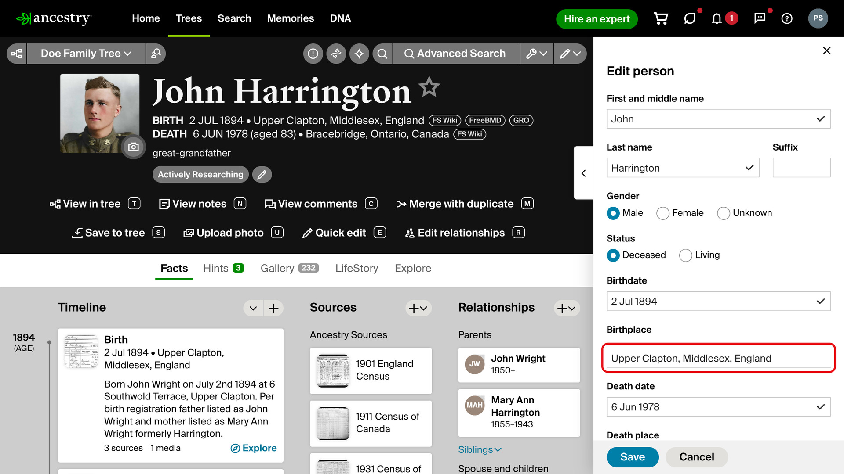The image size is (844, 474).
Task: Open the Doe Family Tree dropdown
Action: click(86, 54)
